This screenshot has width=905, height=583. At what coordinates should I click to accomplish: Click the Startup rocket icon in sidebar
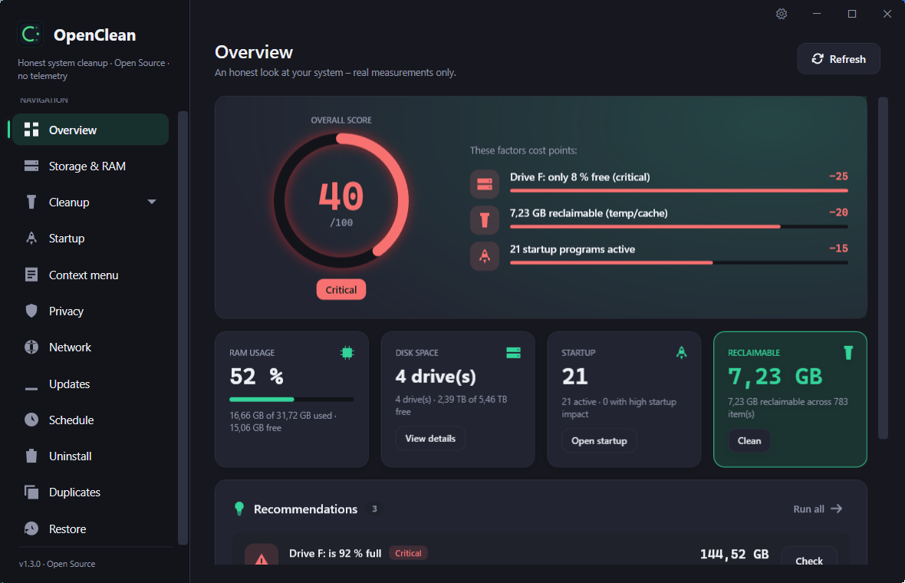[x=31, y=239]
